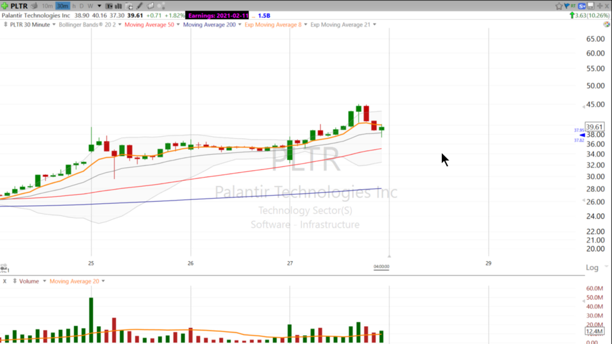Click the add indicator calendar icon

[129, 6]
